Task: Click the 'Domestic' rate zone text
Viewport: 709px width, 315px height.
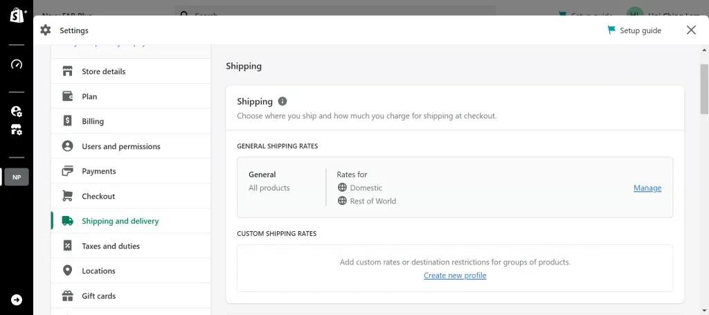Action: [x=366, y=188]
